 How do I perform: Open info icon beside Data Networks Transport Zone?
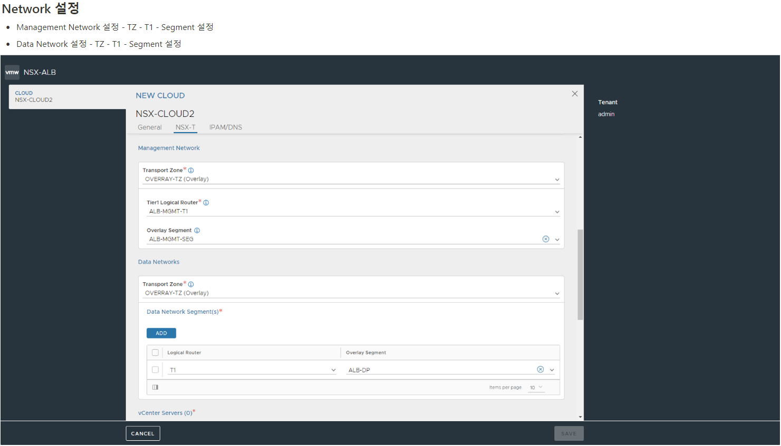pyautogui.click(x=191, y=284)
